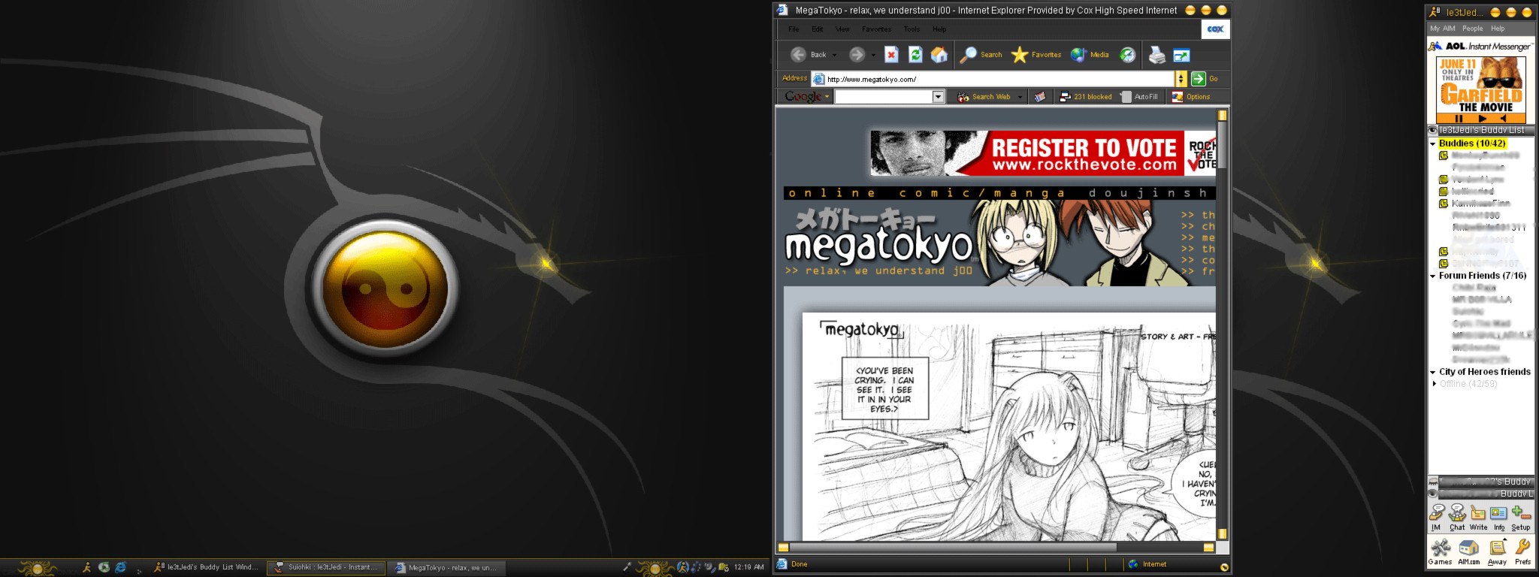
Task: Set Away message in AIM
Action: pos(1497,552)
